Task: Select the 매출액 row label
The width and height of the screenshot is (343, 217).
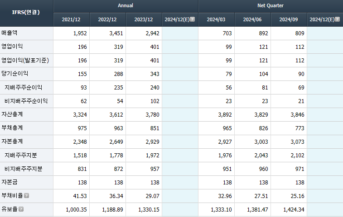Action: 10,33
